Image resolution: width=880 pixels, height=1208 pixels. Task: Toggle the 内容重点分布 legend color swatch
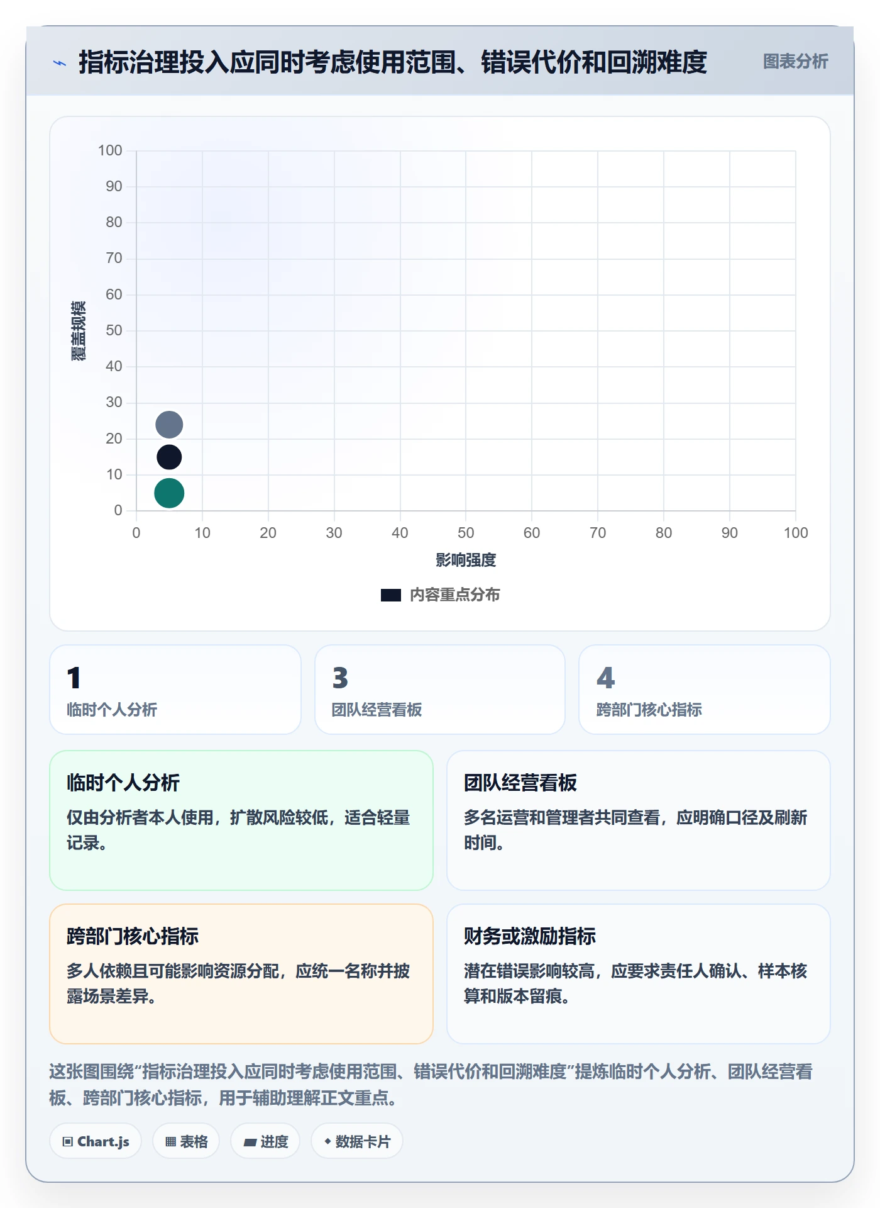tap(391, 595)
